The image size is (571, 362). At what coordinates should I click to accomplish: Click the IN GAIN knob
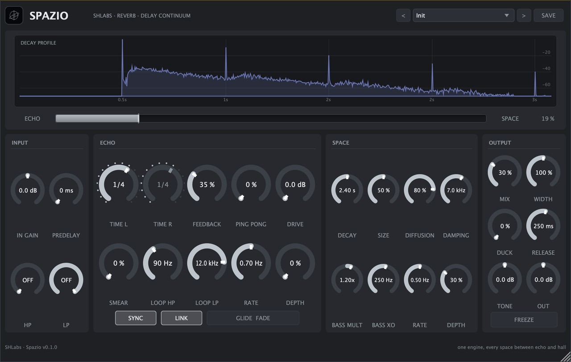28,190
